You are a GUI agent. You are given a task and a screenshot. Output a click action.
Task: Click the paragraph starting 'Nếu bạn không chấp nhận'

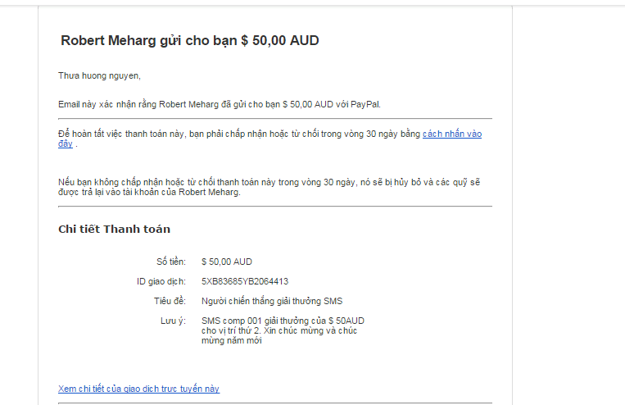point(269,187)
